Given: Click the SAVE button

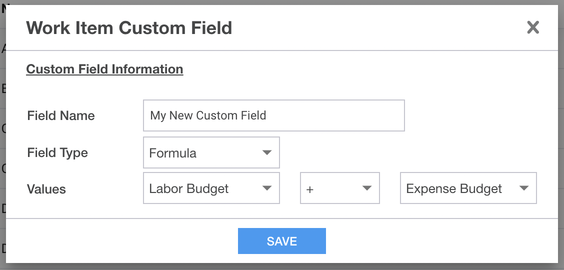Looking at the screenshot, I should click(282, 241).
